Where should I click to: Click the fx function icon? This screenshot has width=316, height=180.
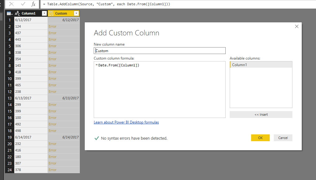click(x=34, y=4)
